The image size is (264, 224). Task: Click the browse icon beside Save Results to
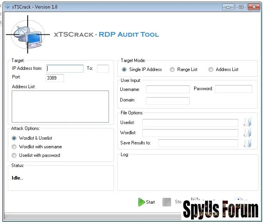247,143
